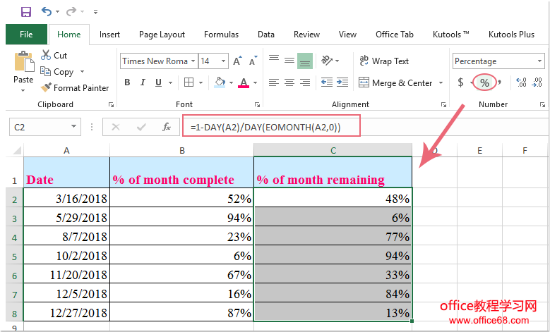Screen dimensions: 550x332
Task: Apply the Fill Color bucket
Action: click(220, 82)
